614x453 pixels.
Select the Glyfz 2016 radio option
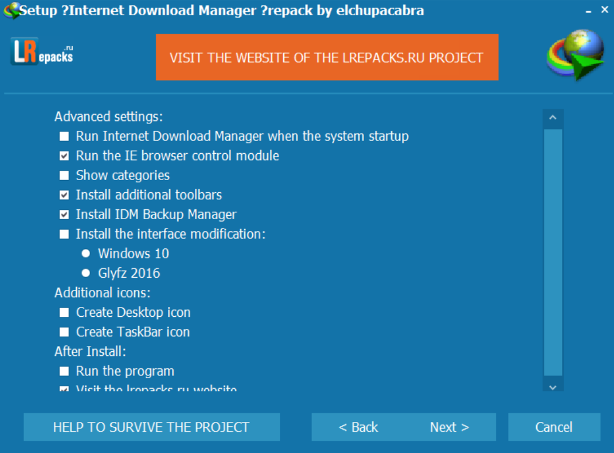click(x=86, y=273)
